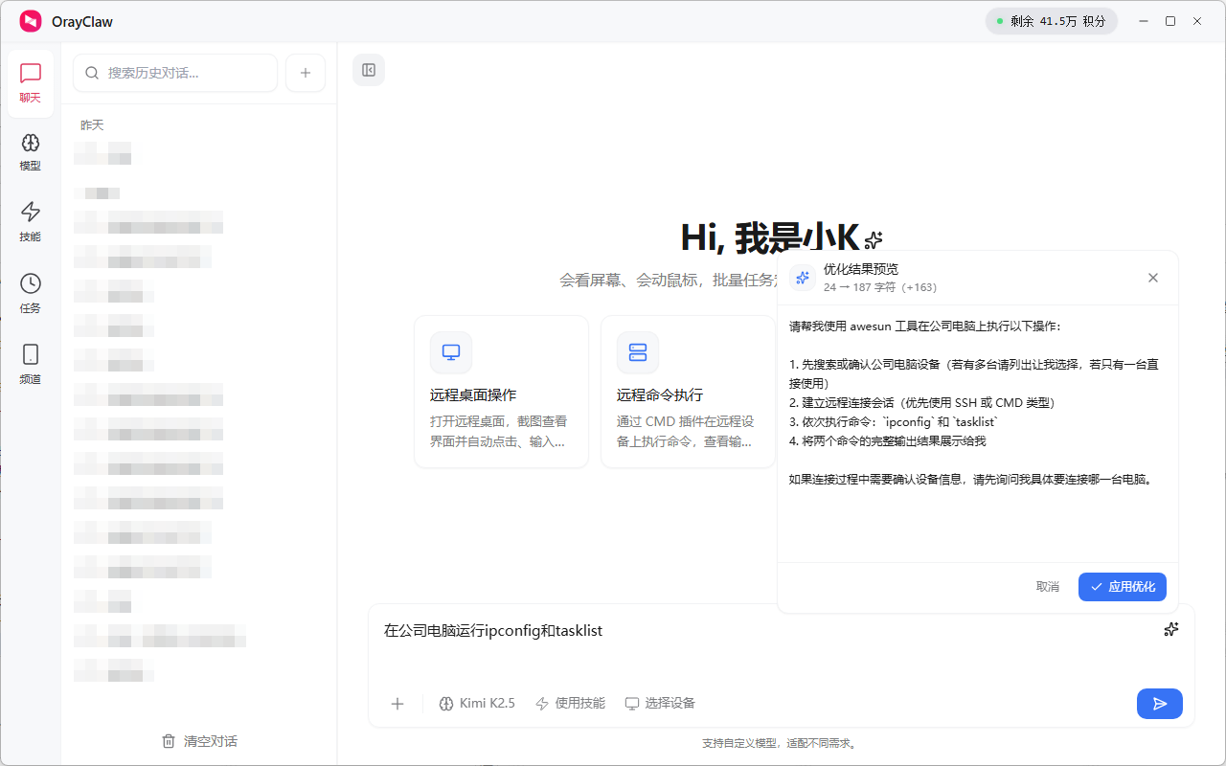The width and height of the screenshot is (1226, 766).
Task: Open the 技能 skills section in sidebar
Action: (x=31, y=222)
